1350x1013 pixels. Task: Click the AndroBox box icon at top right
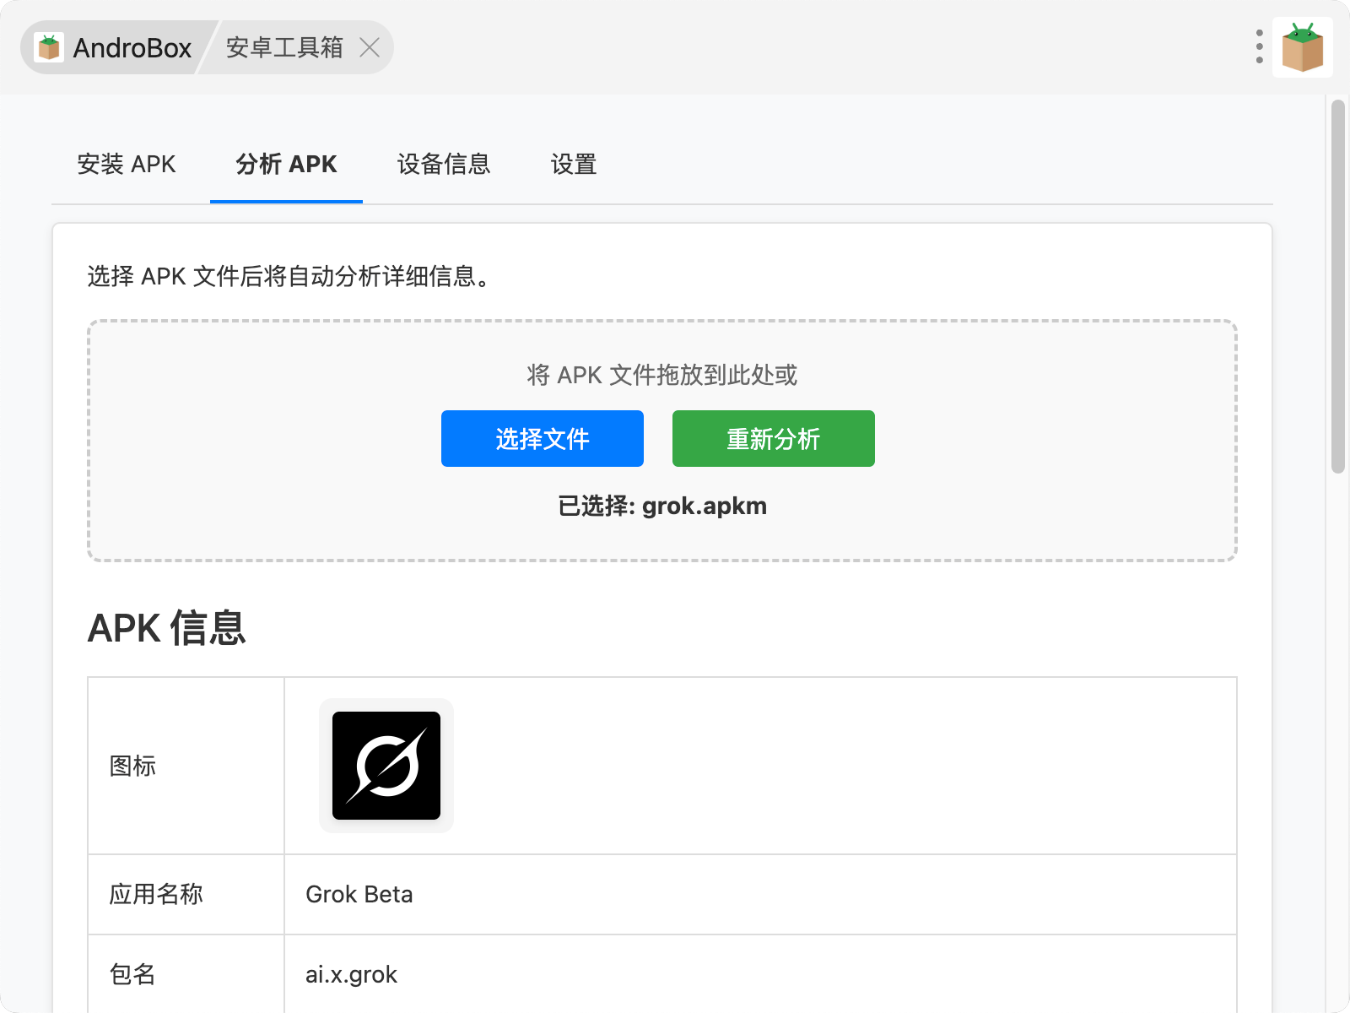[x=1302, y=47]
